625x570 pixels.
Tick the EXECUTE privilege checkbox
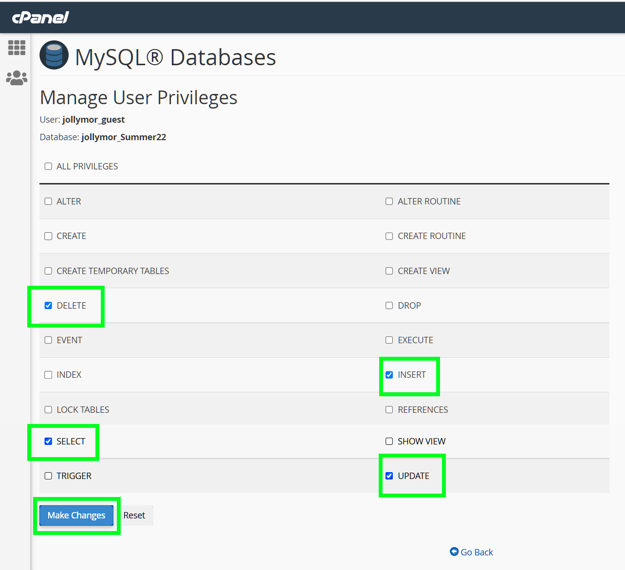[x=389, y=340]
